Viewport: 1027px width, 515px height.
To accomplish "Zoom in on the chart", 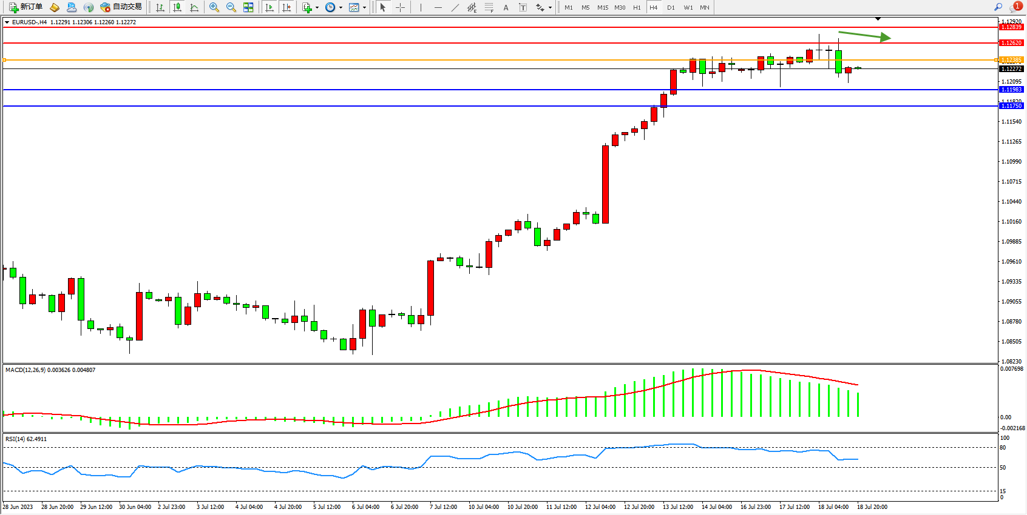I will pyautogui.click(x=214, y=7).
